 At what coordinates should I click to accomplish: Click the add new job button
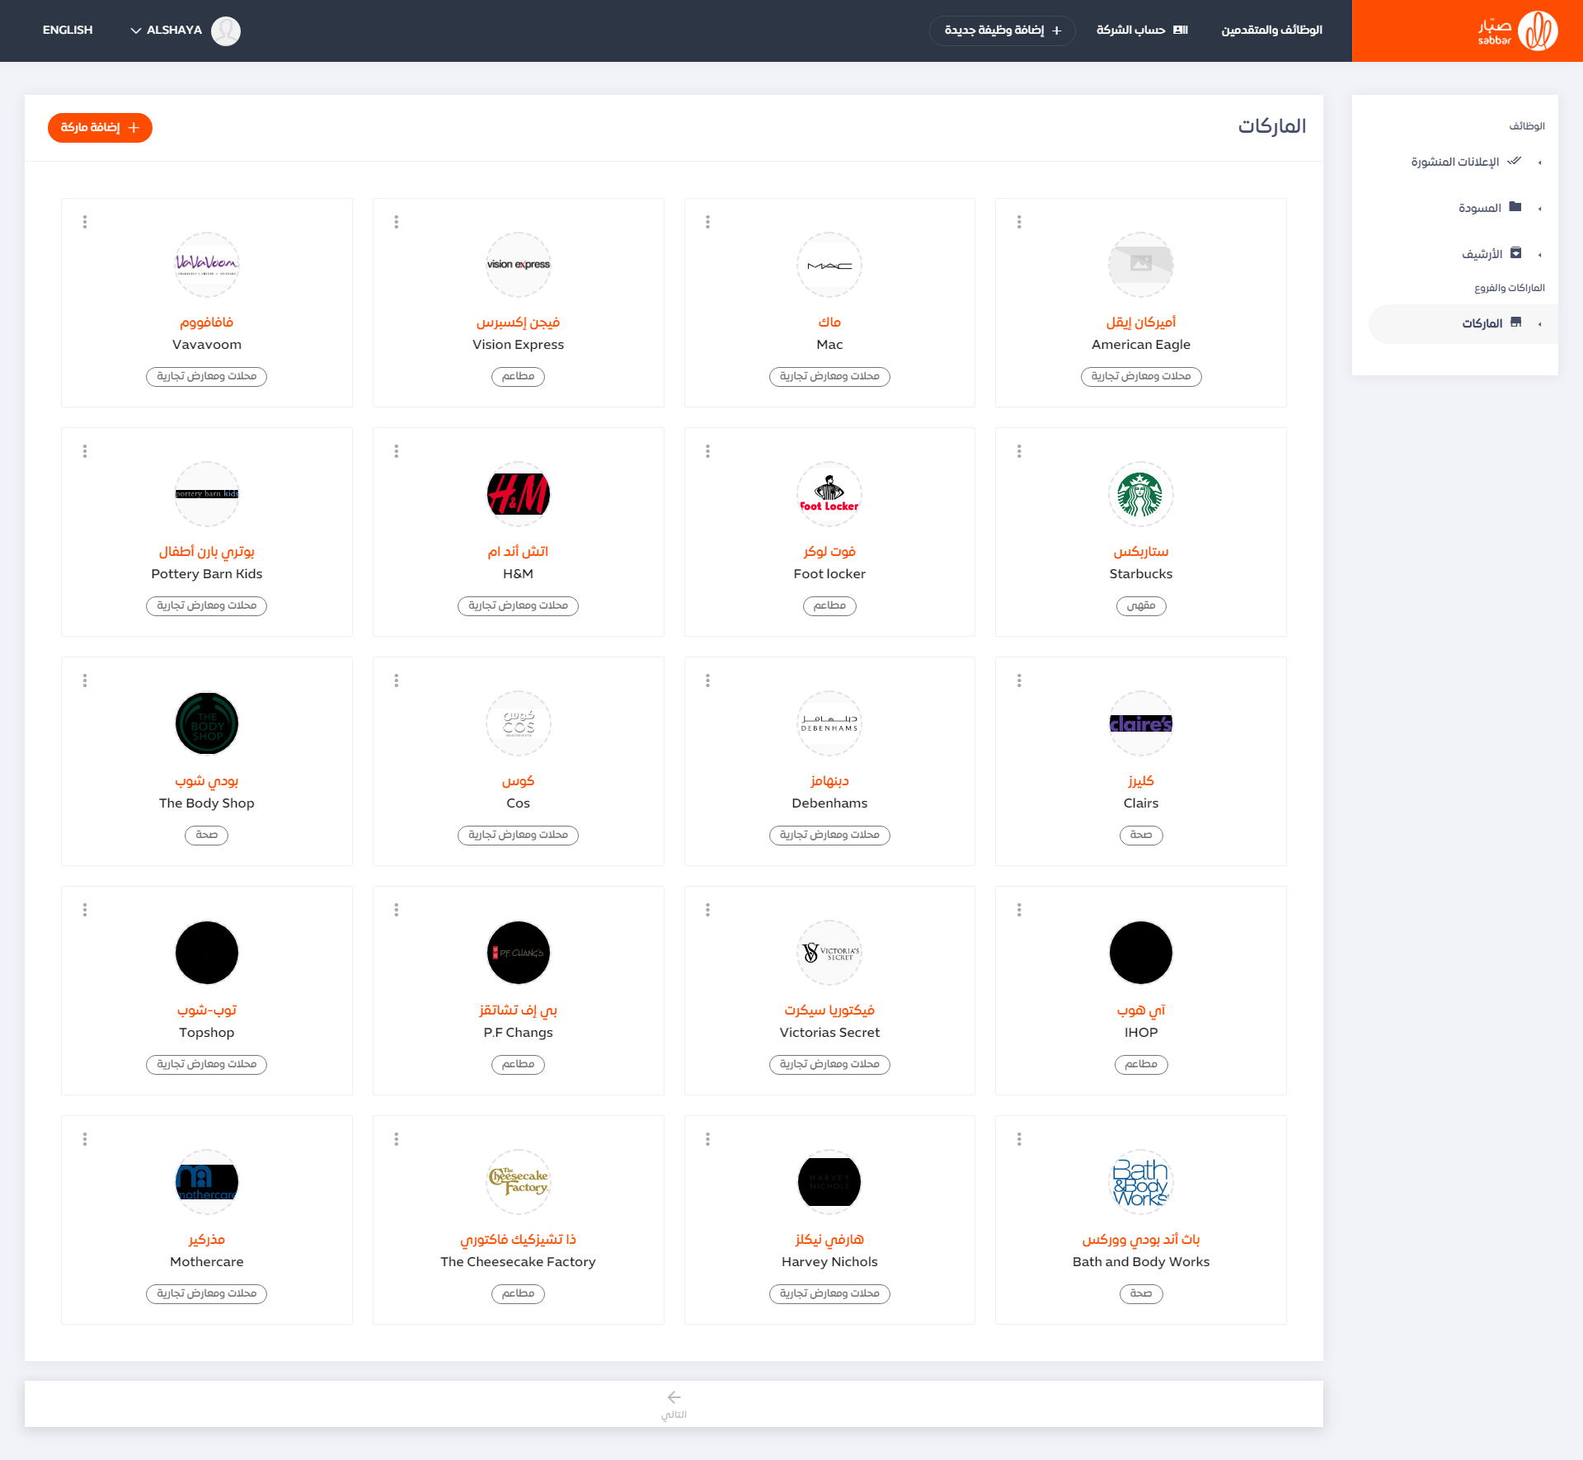(1002, 31)
